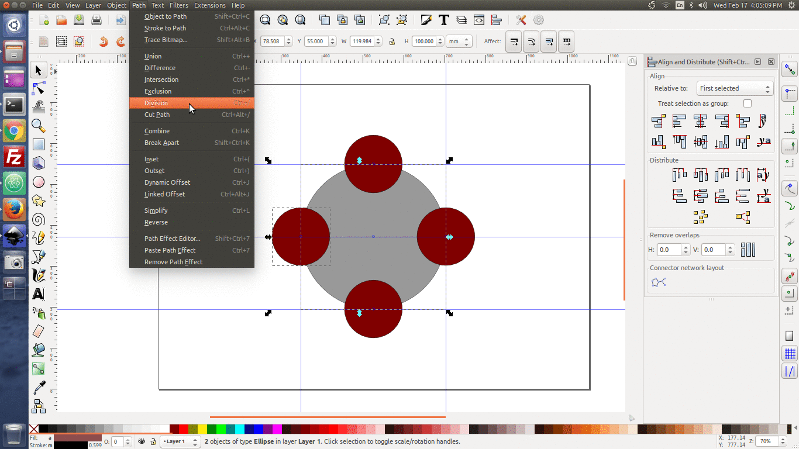Enable Treat selection as group checkbox

(748, 103)
